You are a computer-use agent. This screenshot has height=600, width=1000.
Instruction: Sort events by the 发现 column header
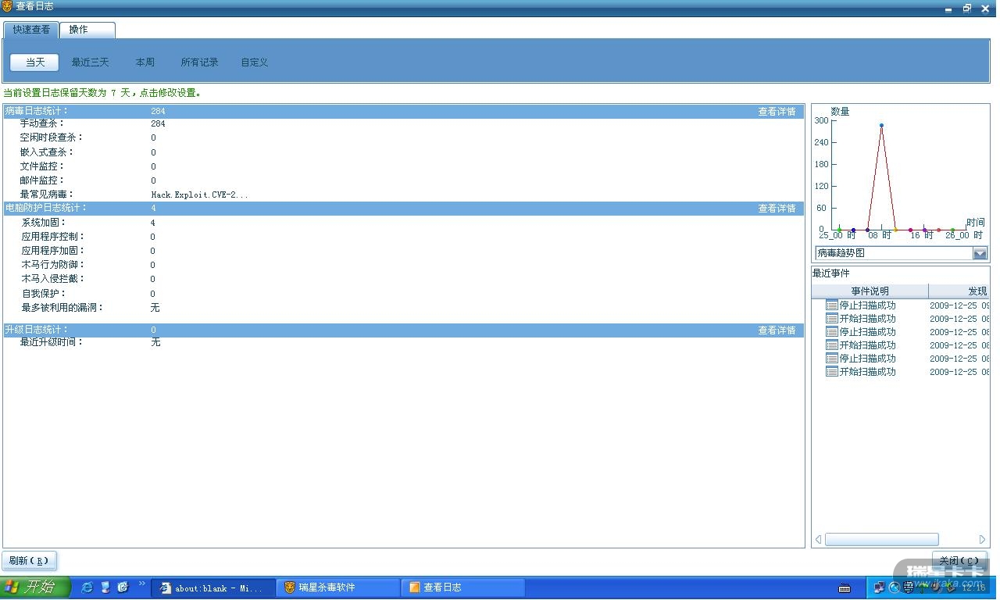959,291
